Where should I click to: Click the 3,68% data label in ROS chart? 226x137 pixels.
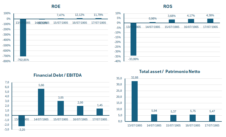coord(172,16)
